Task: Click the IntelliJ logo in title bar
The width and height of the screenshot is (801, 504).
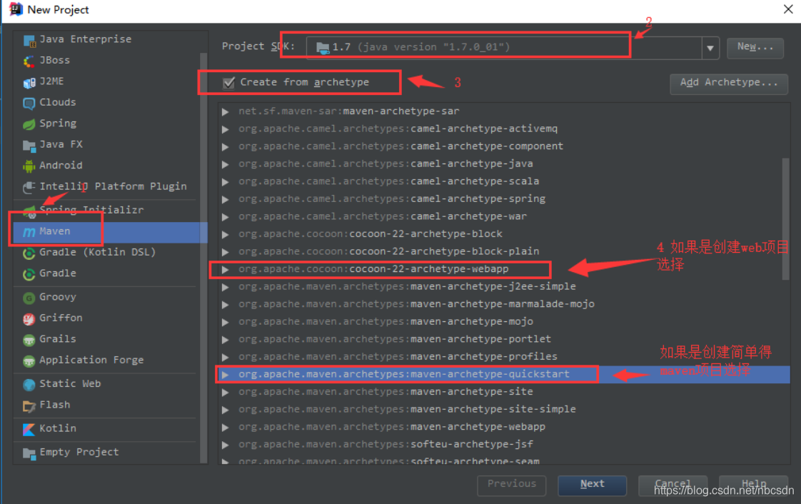Action: pyautogui.click(x=16, y=9)
